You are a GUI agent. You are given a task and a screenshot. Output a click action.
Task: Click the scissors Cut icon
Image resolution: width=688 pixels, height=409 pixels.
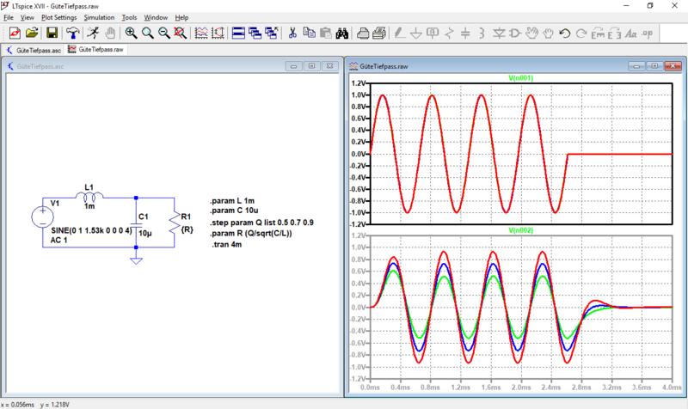tap(292, 34)
